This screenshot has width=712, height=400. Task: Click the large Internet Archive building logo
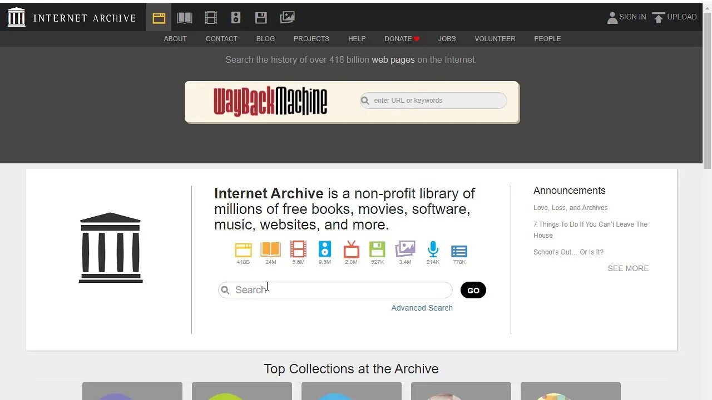tap(111, 248)
